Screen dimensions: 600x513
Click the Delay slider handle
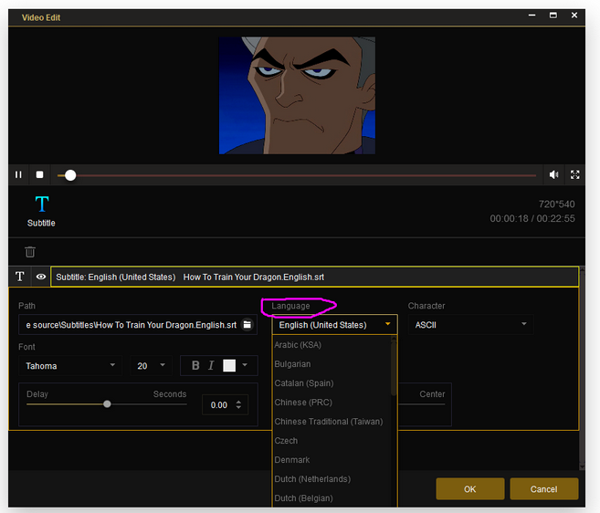click(107, 404)
